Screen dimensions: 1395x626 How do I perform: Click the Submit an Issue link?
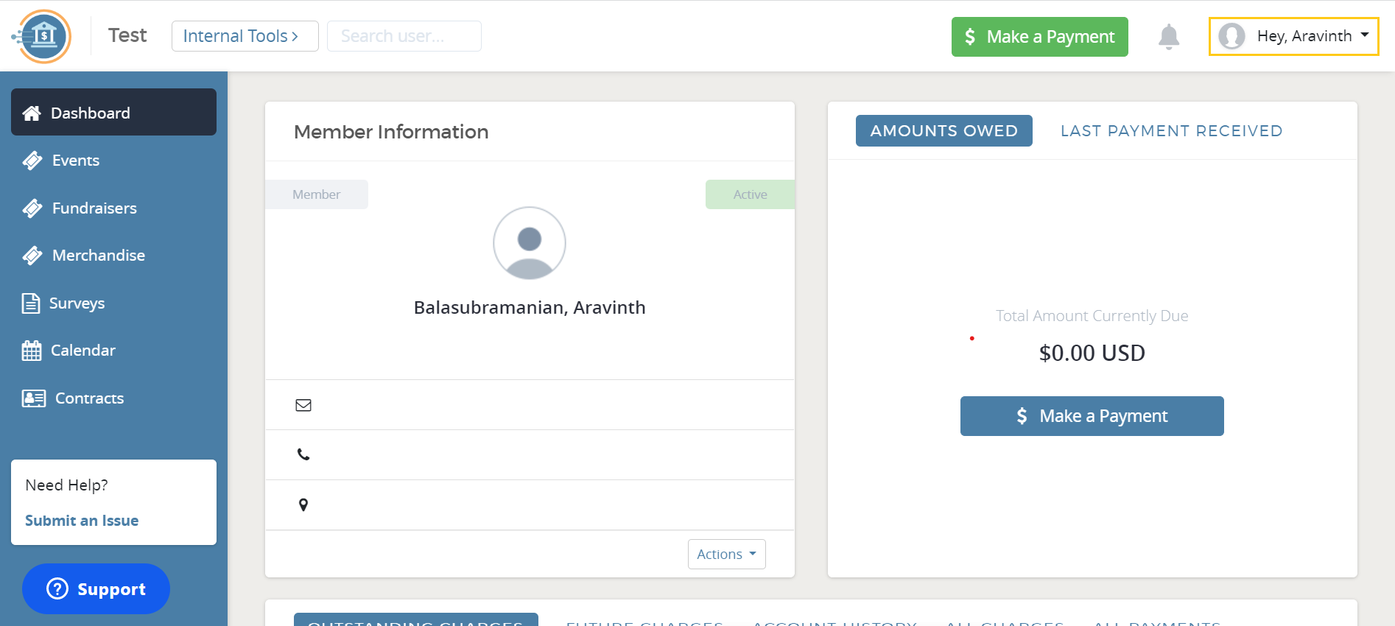[x=82, y=521]
